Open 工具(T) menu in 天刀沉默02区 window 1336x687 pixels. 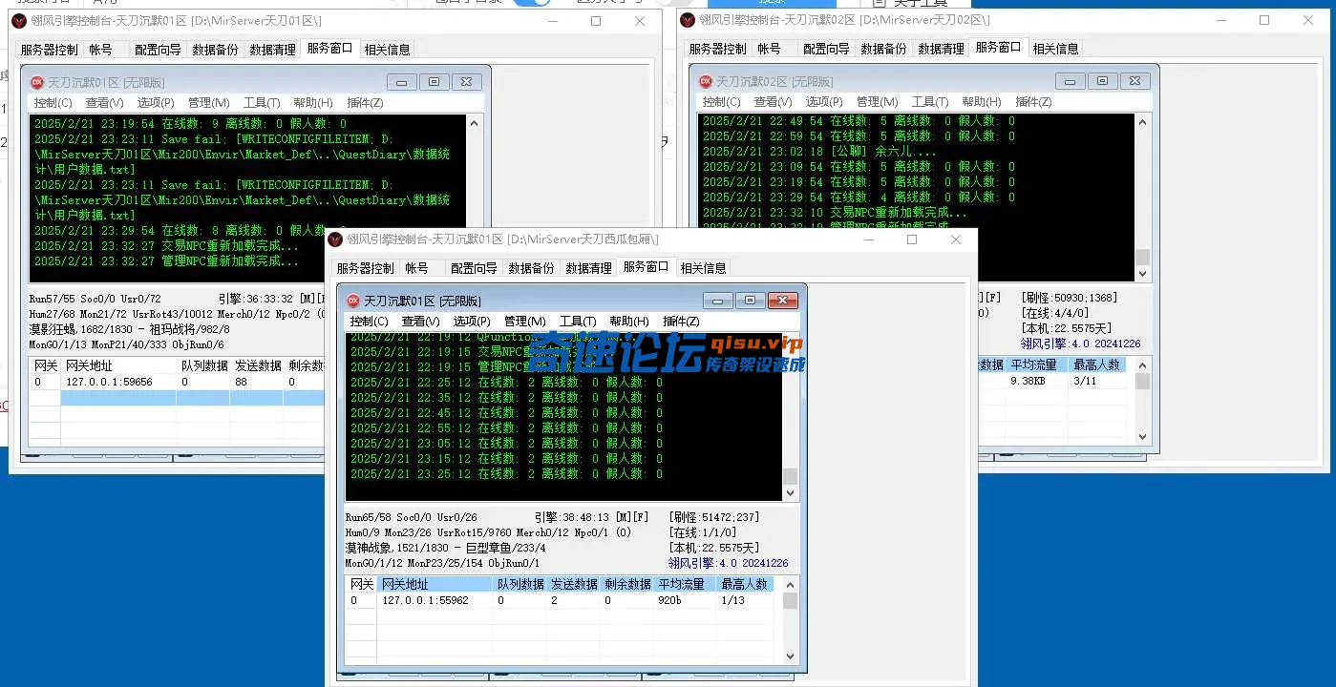[930, 102]
